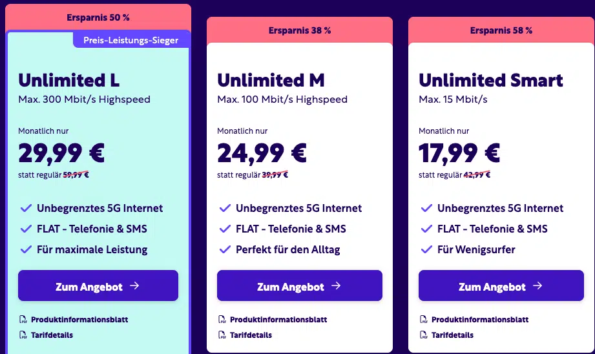
Task: Open Produktinformationsblatt link for Unlimited Smart
Action: [480, 320]
